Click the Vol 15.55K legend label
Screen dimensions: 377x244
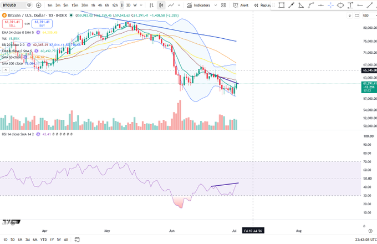coord(11,39)
